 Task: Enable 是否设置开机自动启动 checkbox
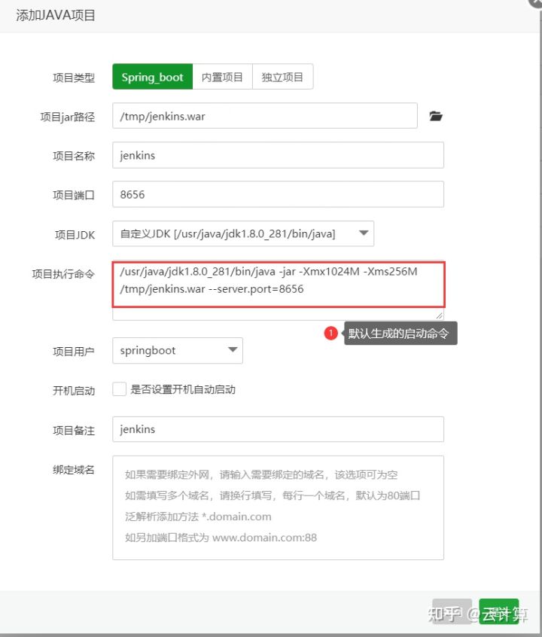tap(120, 389)
